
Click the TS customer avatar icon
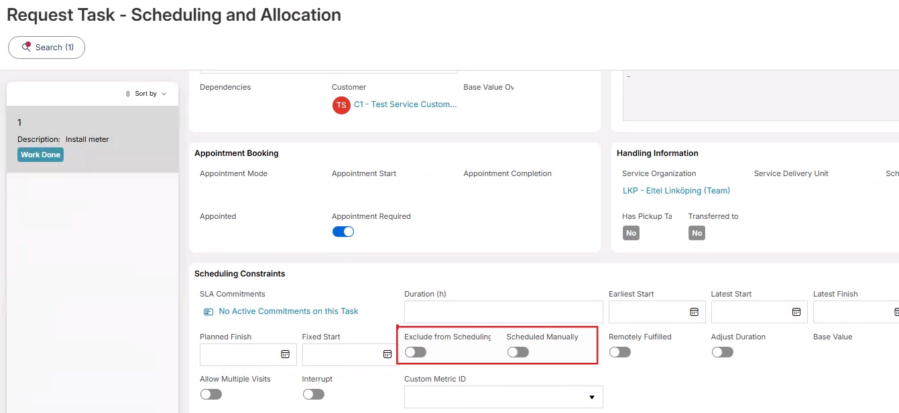point(341,105)
